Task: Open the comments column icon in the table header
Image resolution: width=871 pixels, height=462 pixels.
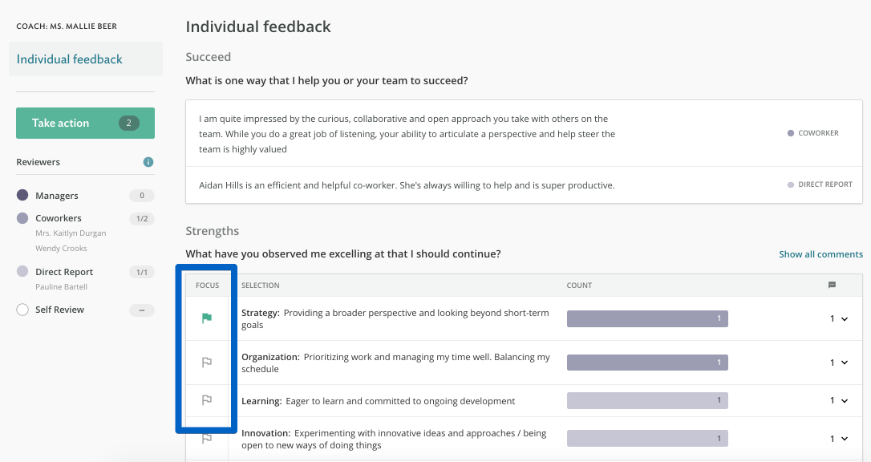Action: pos(832,285)
